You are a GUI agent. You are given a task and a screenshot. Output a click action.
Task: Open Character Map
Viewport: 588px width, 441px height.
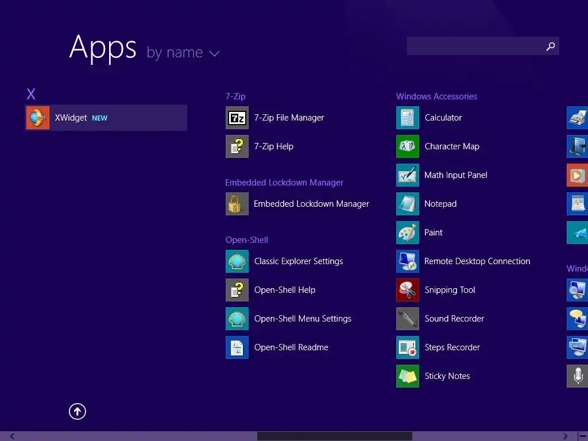[x=438, y=146]
